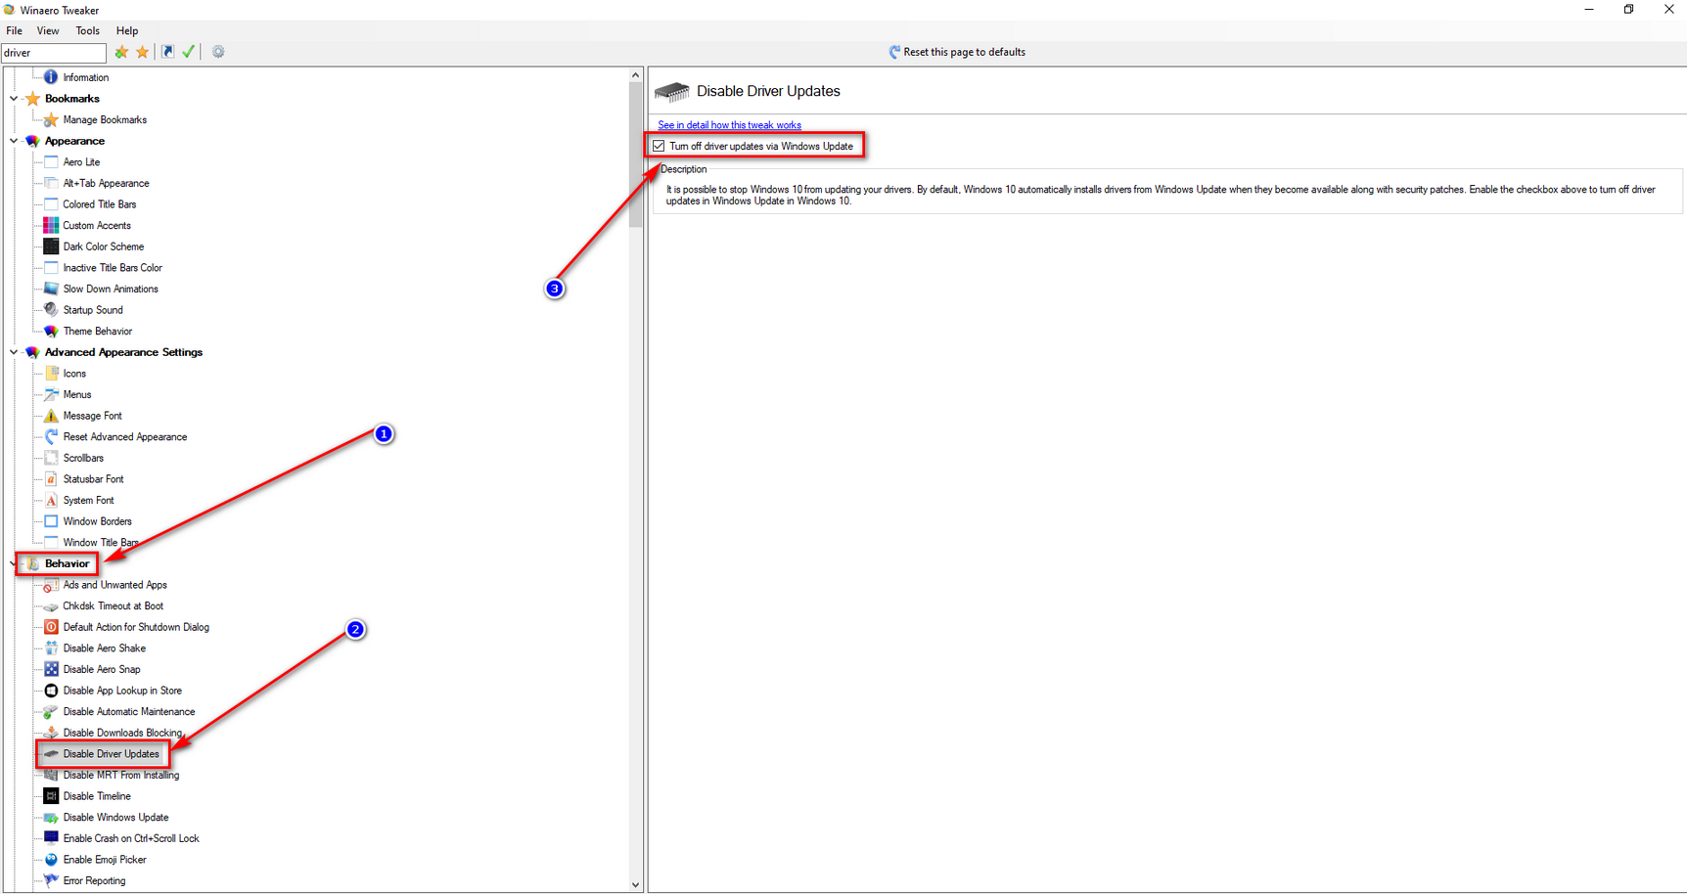Click the Startup Sound speaker icon
The height and width of the screenshot is (894, 1687).
51,310
